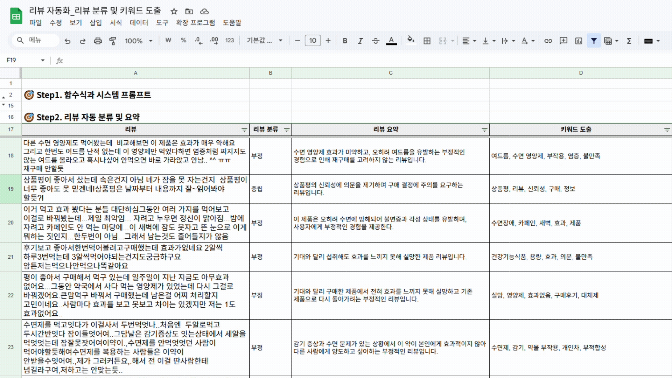This screenshot has width=672, height=378.
Task: Expand the collapsed row group at row 15
Action: pyautogui.click(x=3, y=105)
